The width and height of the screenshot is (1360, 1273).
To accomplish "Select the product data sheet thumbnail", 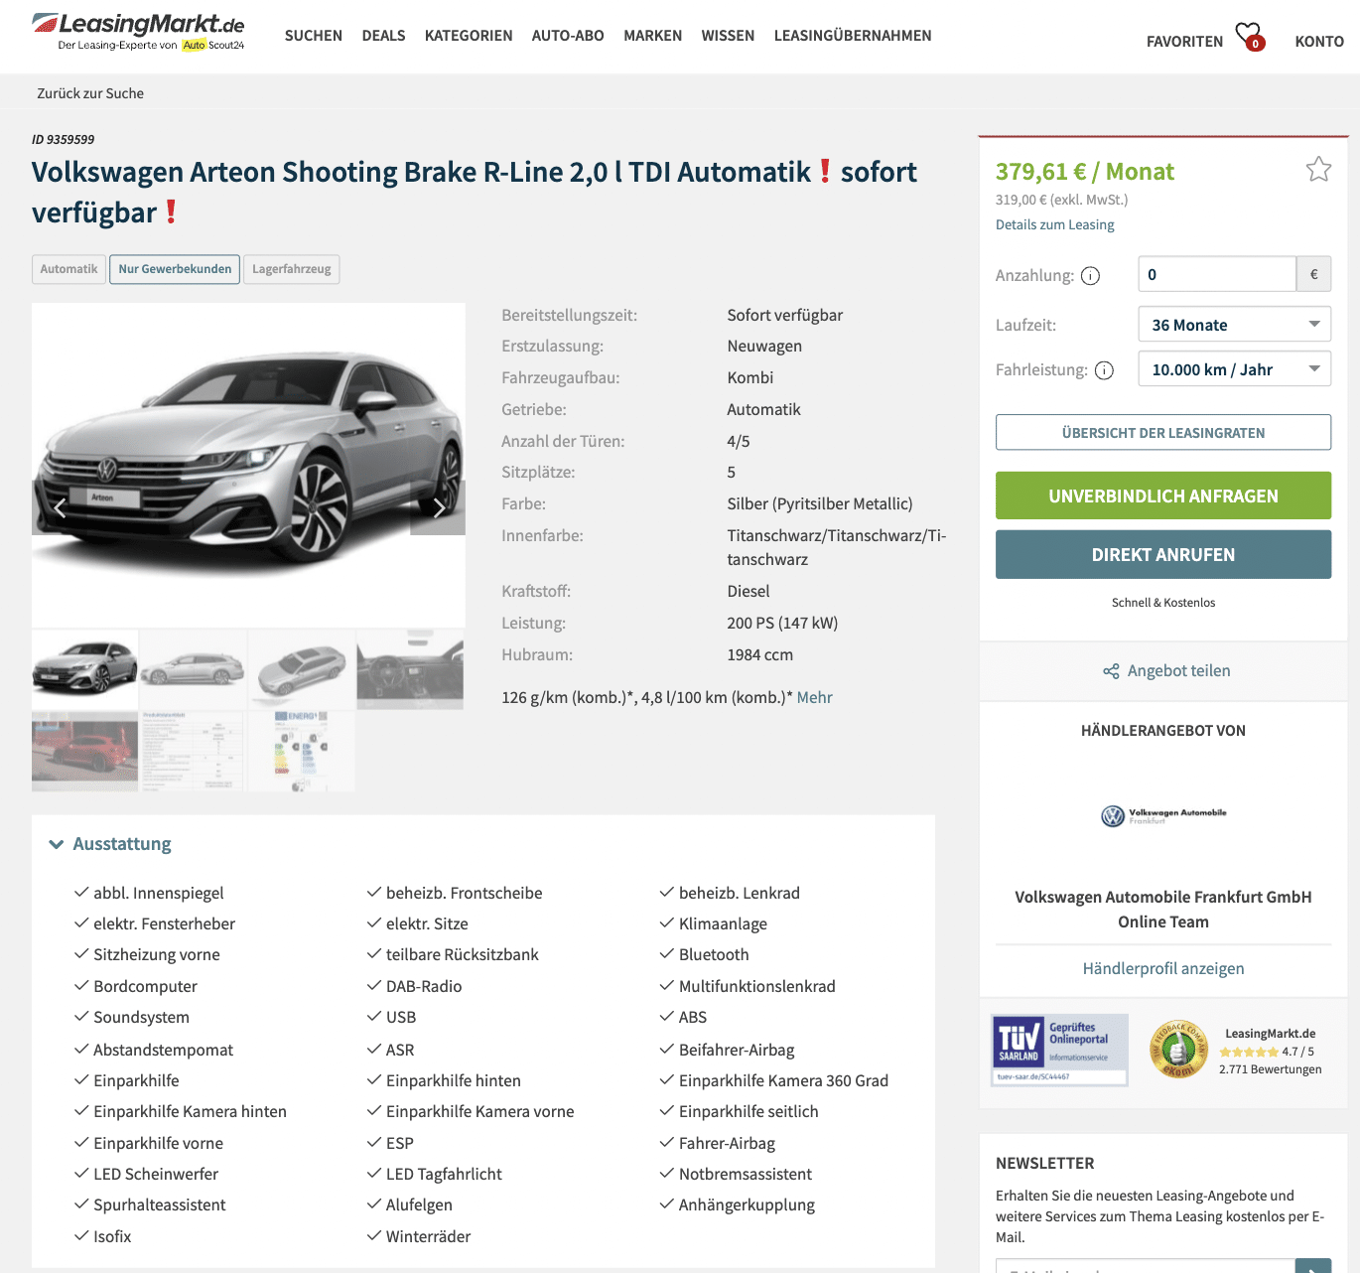I will (193, 752).
